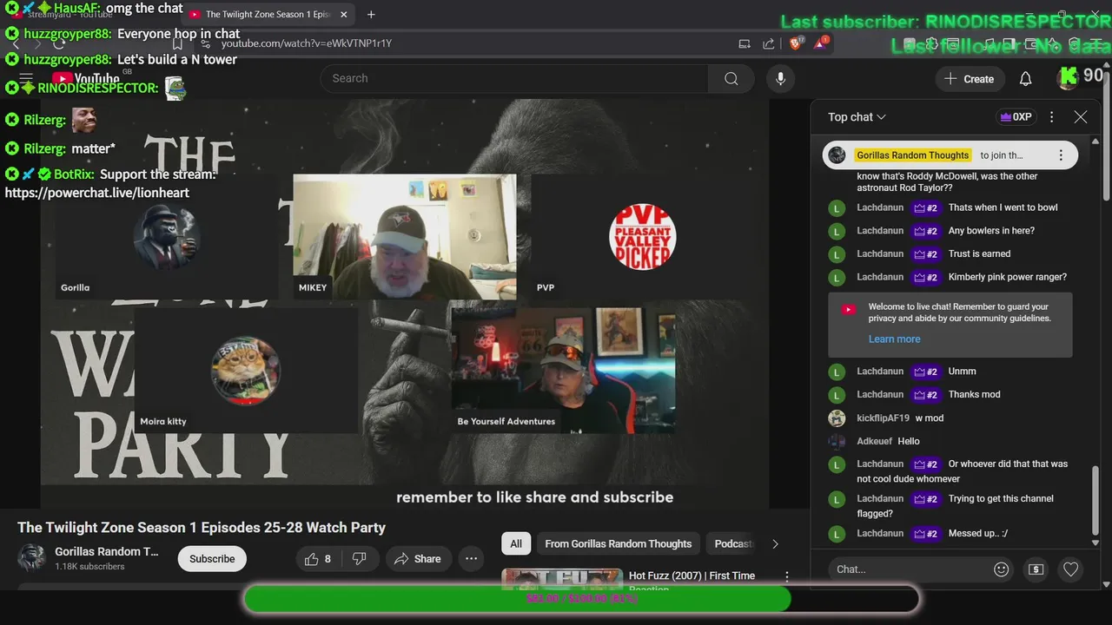Click the MIKEY webcam tile in the video
The height and width of the screenshot is (625, 1112).
pos(405,237)
